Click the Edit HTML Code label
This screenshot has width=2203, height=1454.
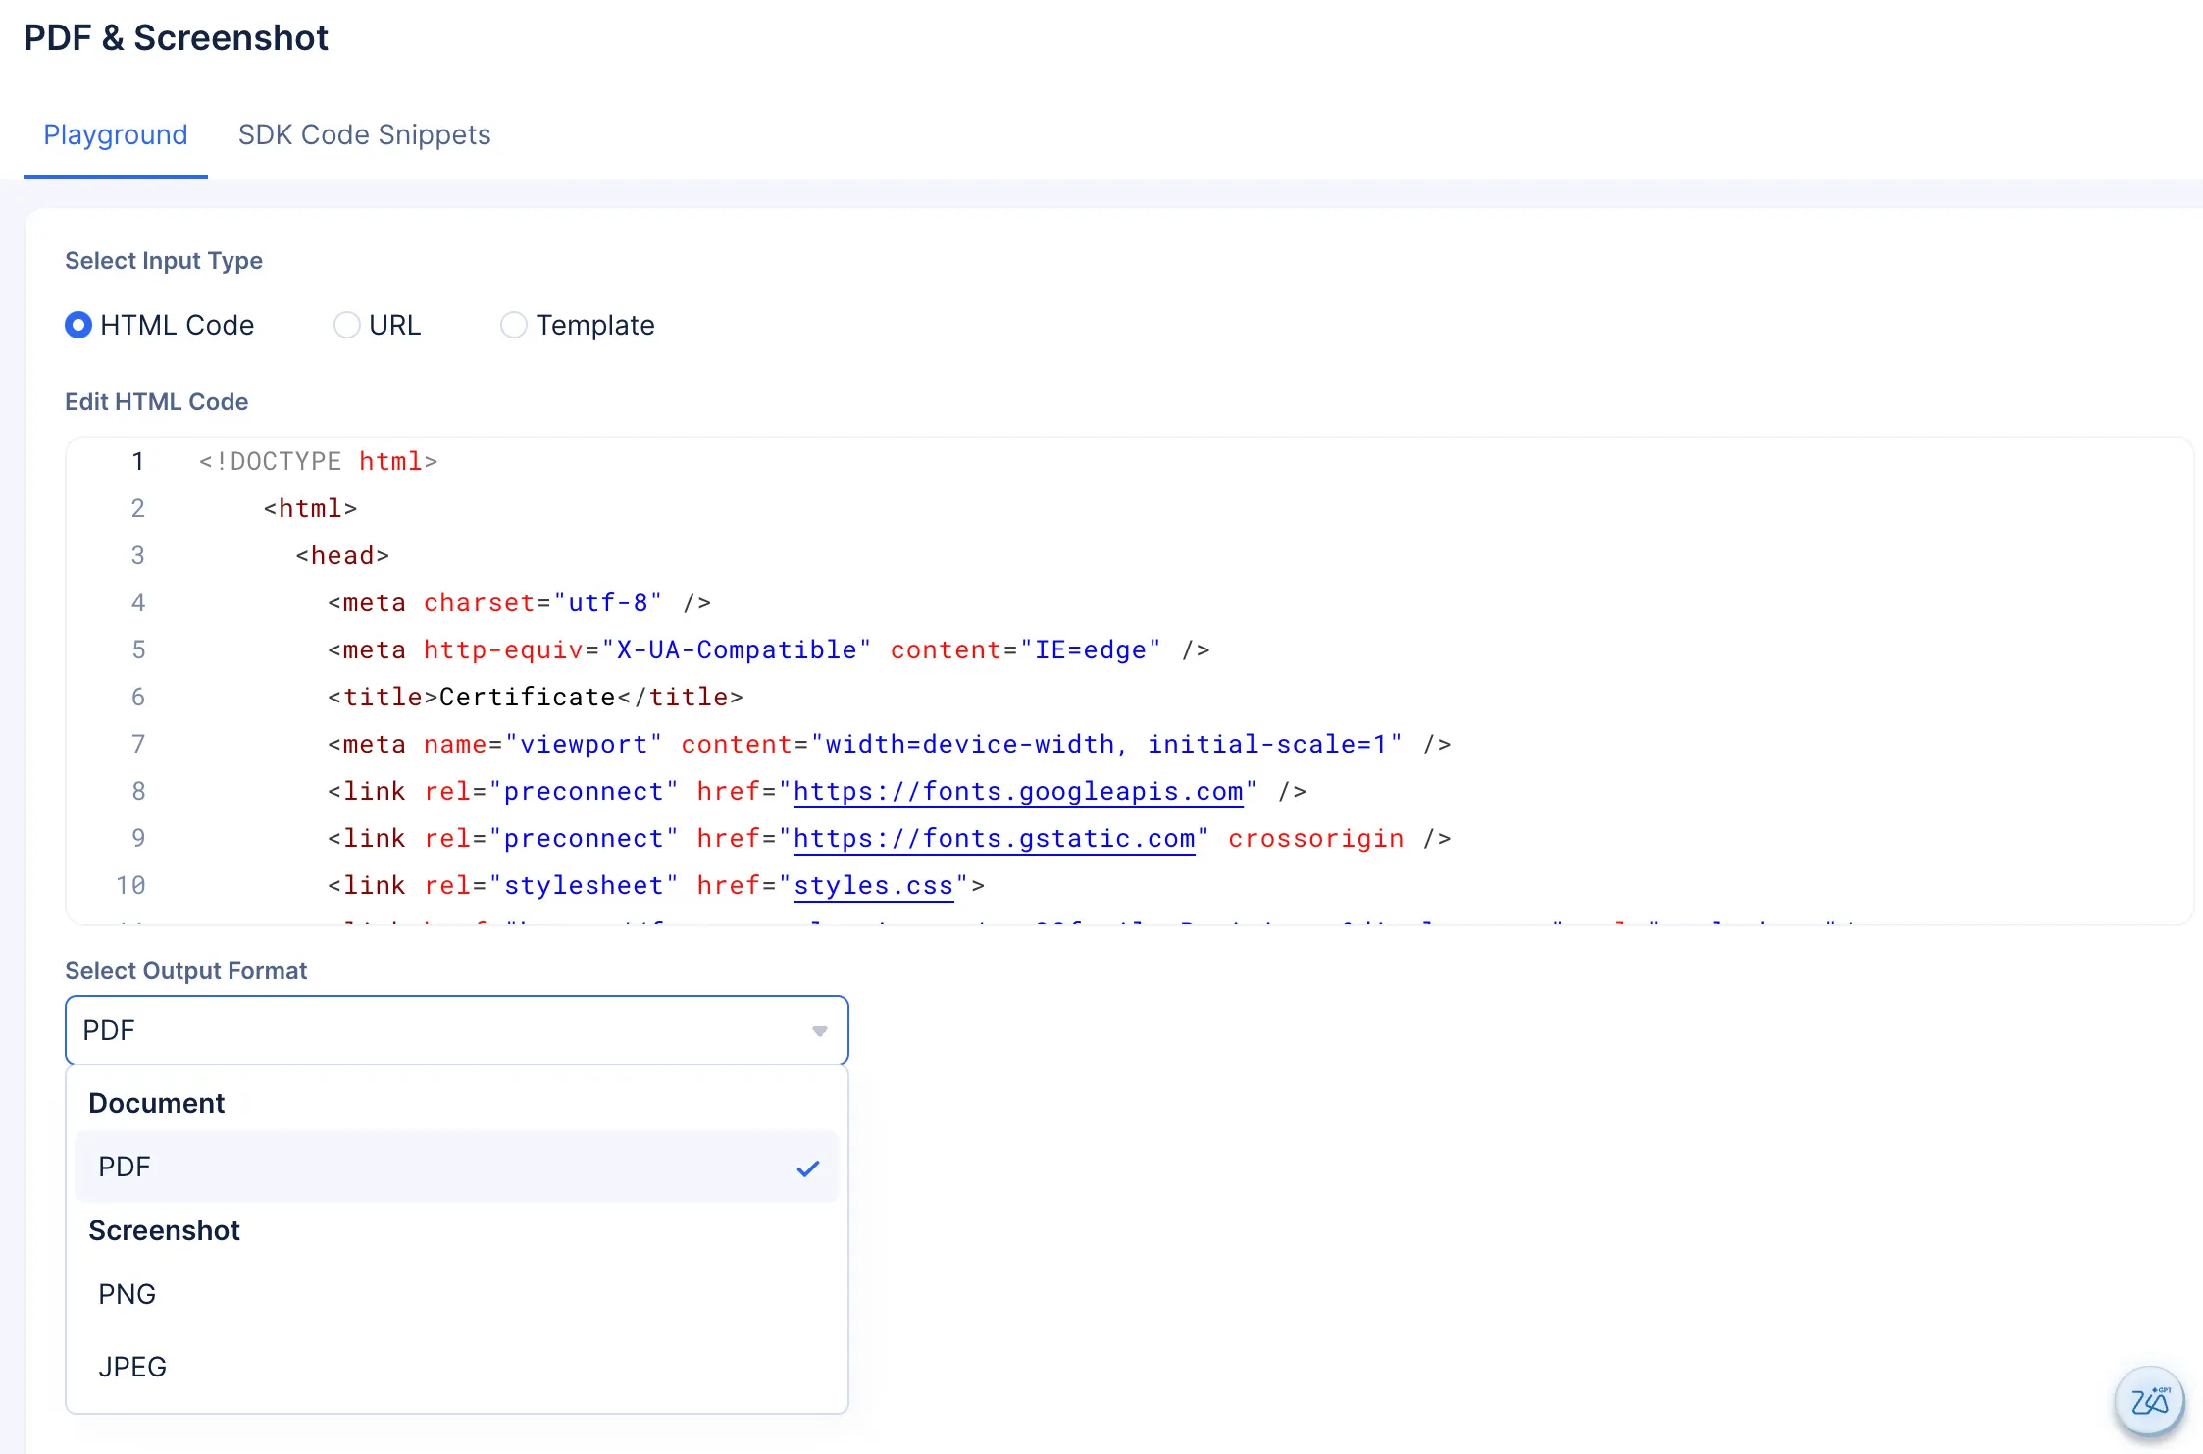pyautogui.click(x=157, y=402)
